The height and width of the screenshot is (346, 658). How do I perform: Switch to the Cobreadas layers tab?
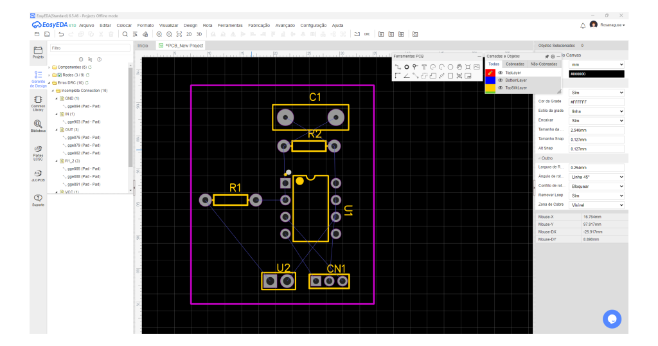pyautogui.click(x=515, y=64)
